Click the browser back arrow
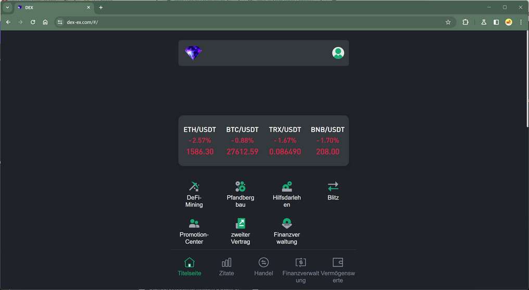 pyautogui.click(x=8, y=22)
